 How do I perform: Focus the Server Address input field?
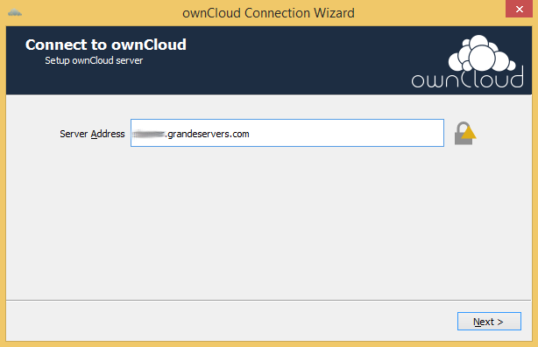[x=287, y=133]
